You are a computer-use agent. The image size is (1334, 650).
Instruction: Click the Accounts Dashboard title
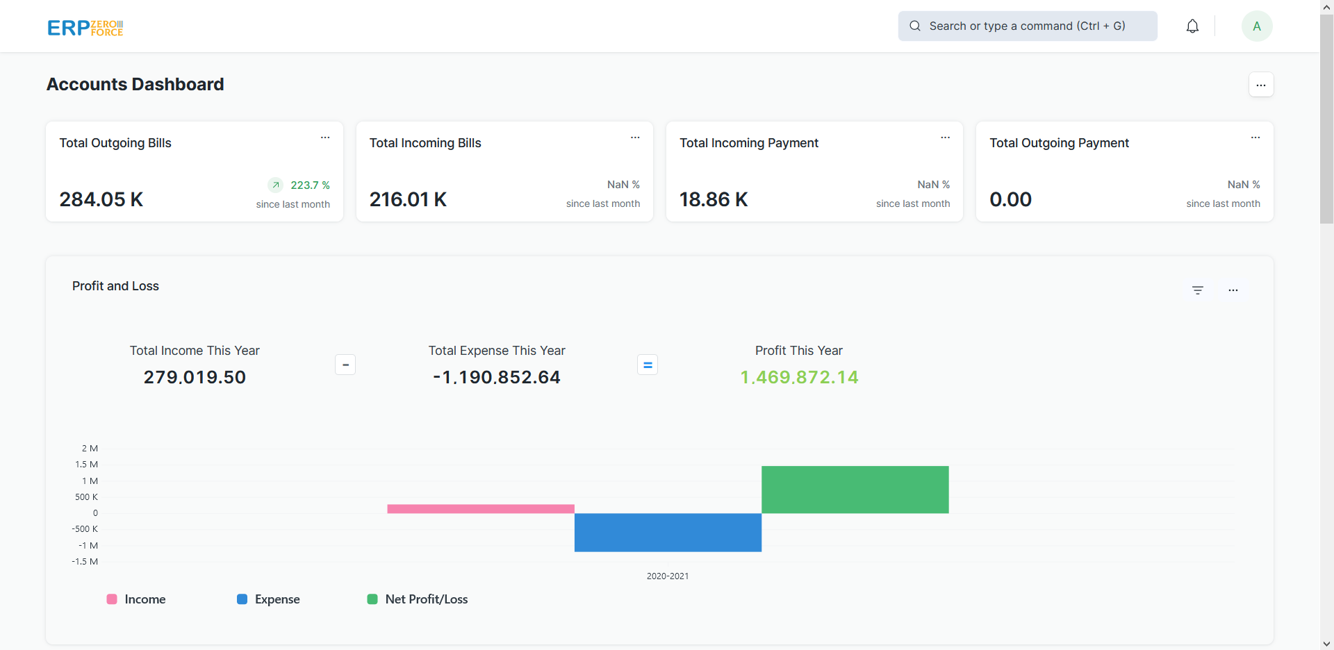pyautogui.click(x=135, y=85)
